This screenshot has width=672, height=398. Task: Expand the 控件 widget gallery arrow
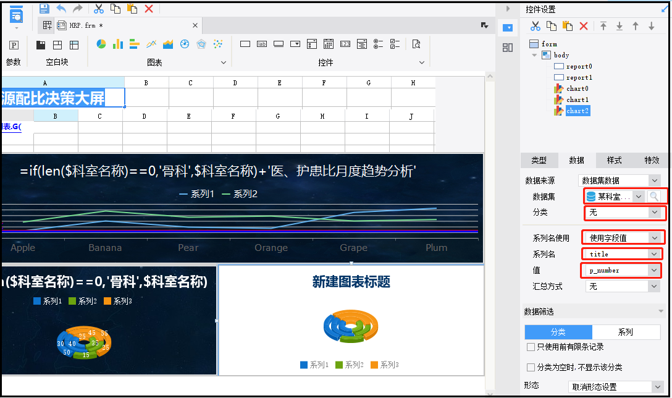(x=422, y=62)
